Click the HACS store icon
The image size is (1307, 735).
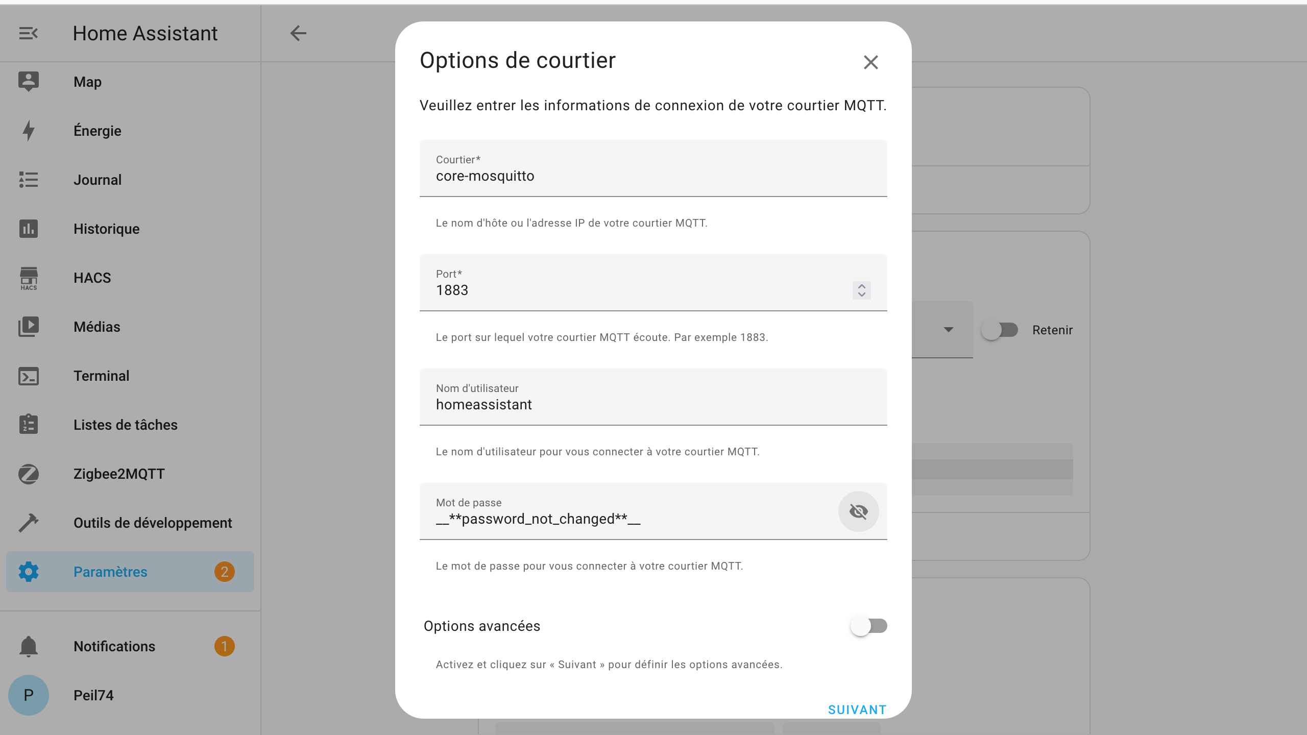29,278
